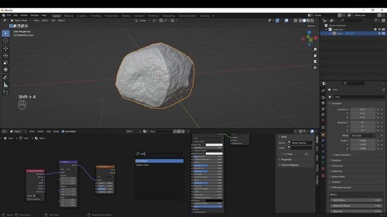387x217 pixels.
Task: Select the Select Box tool in toolbar
Action: click(x=5, y=33)
